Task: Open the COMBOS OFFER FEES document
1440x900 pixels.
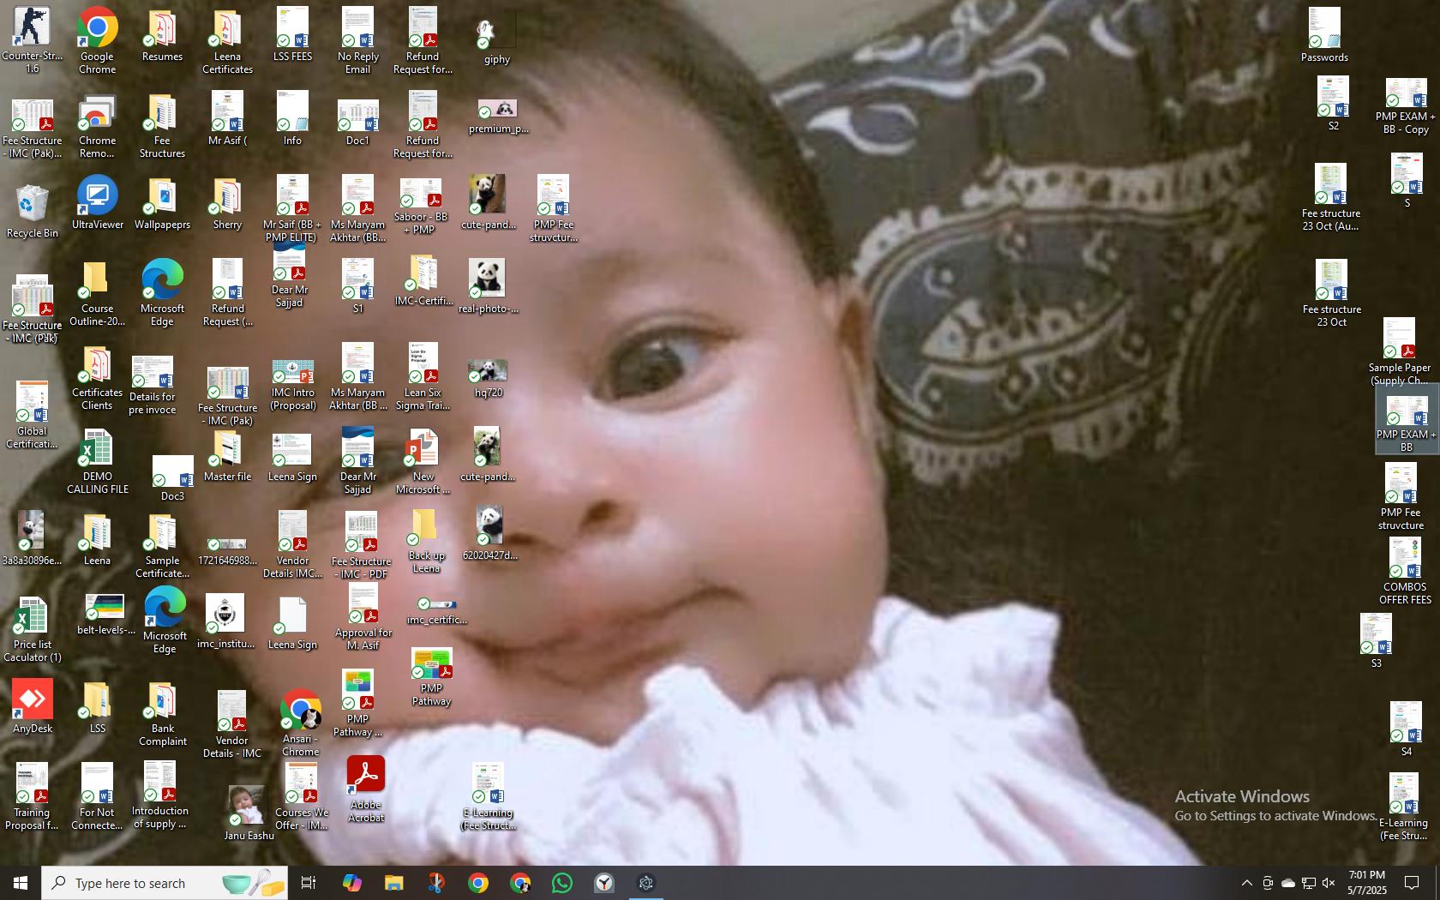Action: point(1405,571)
